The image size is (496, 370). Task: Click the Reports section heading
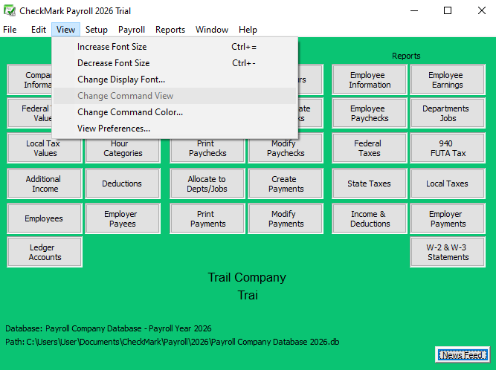pos(406,56)
